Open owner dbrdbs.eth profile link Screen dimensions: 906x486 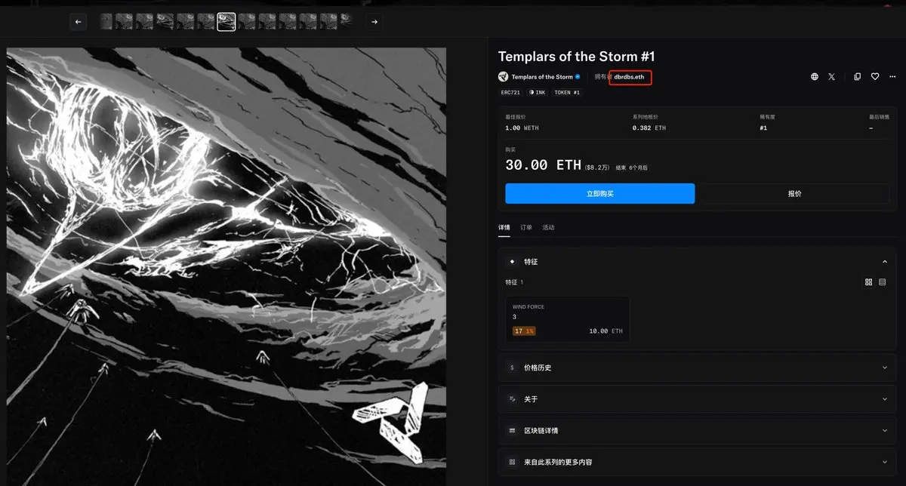coord(629,77)
